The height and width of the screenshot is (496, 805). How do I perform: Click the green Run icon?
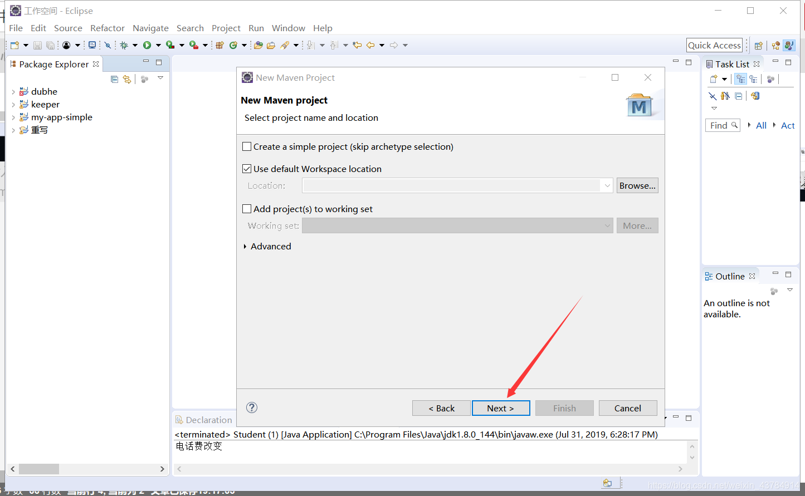tap(147, 45)
